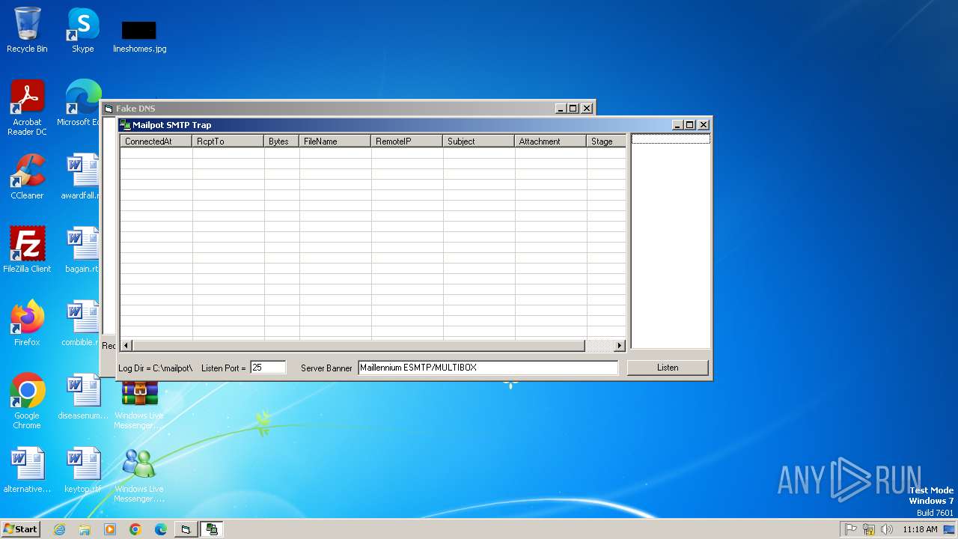Click the Fake DNS window title icon
Image resolution: width=958 pixels, height=539 pixels.
109,109
